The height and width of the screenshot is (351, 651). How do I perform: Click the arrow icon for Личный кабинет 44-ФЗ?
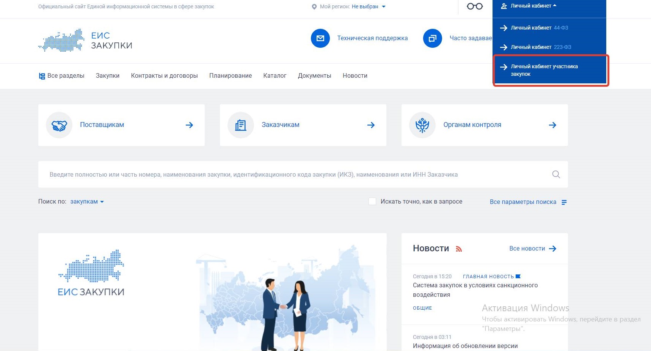[504, 28]
